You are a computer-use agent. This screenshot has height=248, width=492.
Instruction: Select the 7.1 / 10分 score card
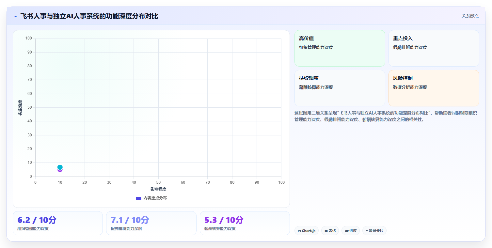click(x=151, y=223)
